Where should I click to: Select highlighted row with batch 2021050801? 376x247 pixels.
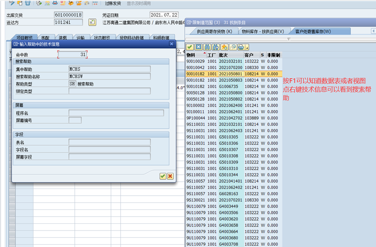coord(234,74)
